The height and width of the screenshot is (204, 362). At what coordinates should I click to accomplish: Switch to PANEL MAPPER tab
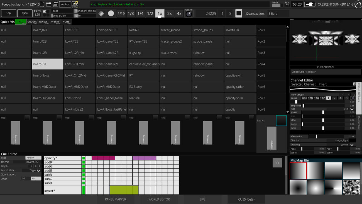click(116, 199)
